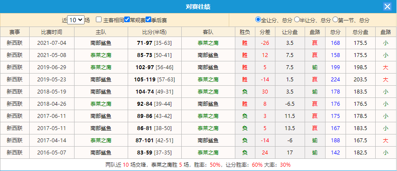Viewport: 397px width, 171px height.
Task: Click point difference 24
Action: (265, 153)
